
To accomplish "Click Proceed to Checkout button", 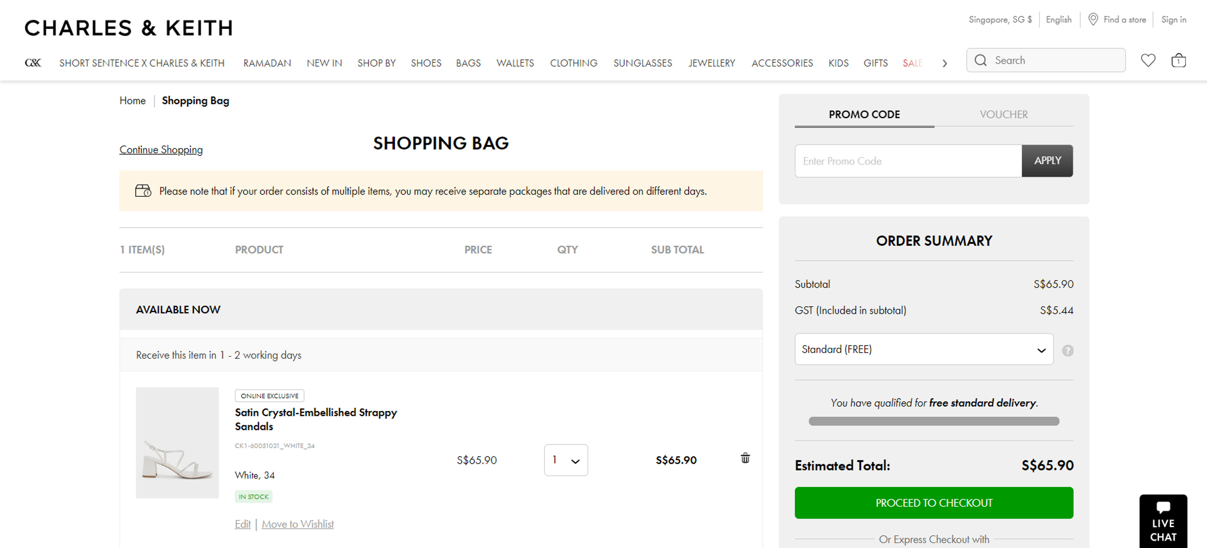I will click(x=933, y=502).
